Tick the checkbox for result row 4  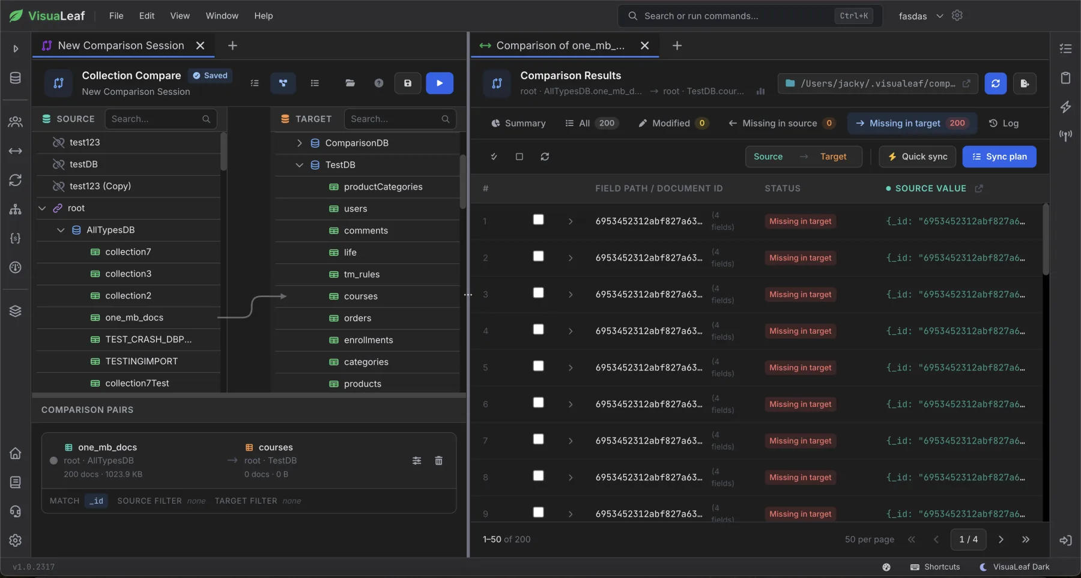point(539,330)
